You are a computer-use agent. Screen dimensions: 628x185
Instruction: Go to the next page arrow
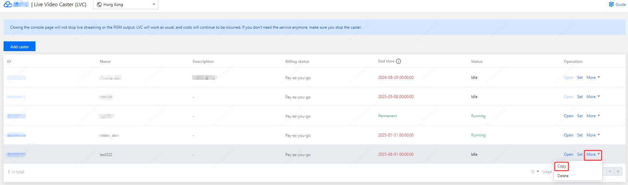610,171
